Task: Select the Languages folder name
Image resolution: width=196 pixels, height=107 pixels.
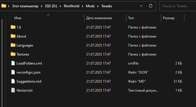Action: pyautogui.click(x=25, y=45)
